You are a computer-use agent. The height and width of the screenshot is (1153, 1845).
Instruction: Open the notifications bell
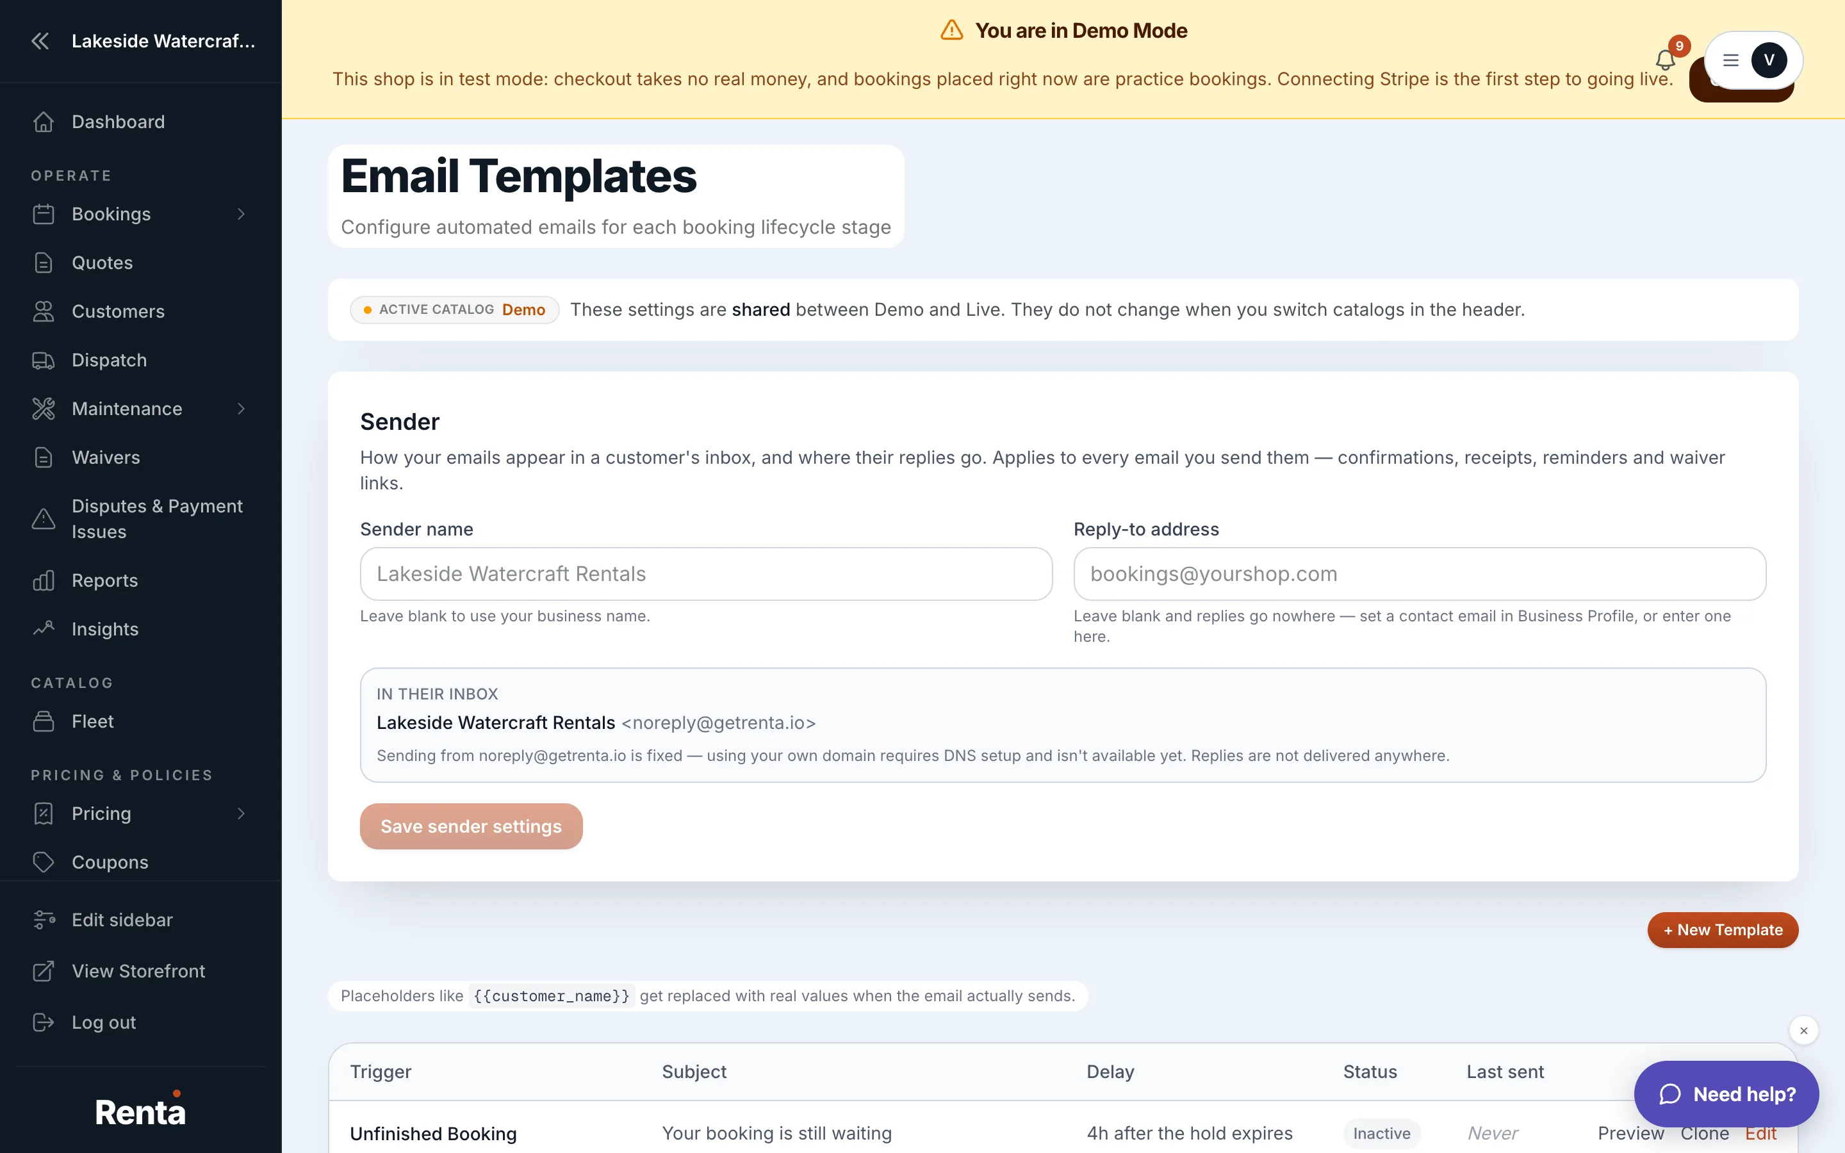pyautogui.click(x=1665, y=60)
